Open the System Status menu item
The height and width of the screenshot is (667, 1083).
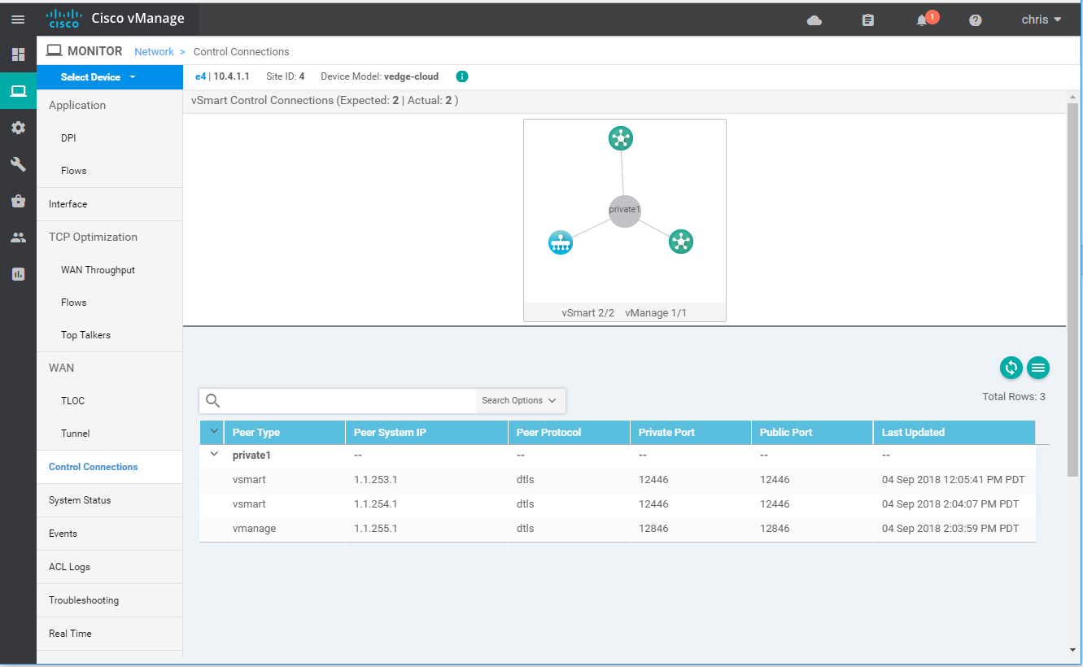[x=79, y=499]
